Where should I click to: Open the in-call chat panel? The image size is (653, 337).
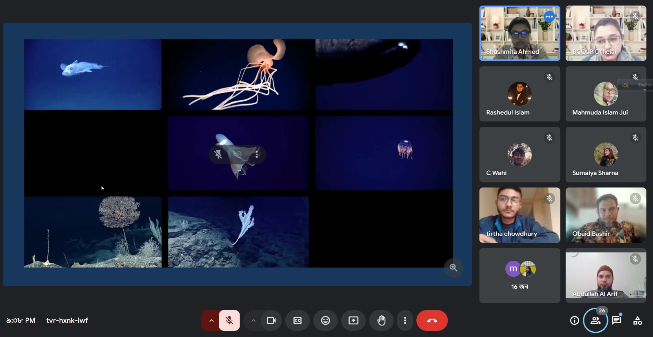(616, 321)
